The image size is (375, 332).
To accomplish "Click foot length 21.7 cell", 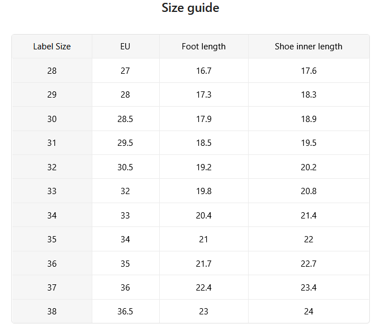I will pos(203,263).
